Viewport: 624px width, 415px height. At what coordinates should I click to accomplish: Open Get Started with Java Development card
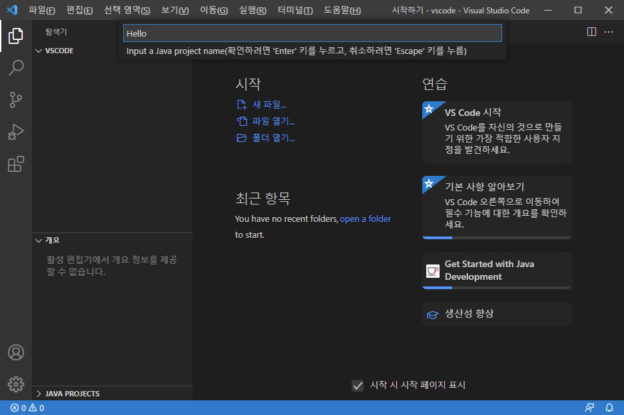[497, 270]
